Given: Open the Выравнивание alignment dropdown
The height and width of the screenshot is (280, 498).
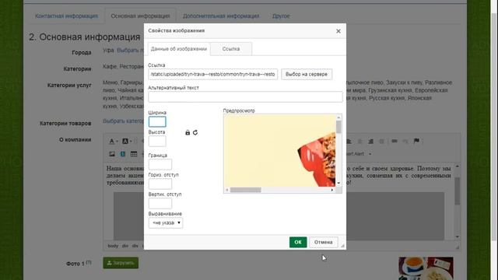Looking at the screenshot, I should [166, 223].
